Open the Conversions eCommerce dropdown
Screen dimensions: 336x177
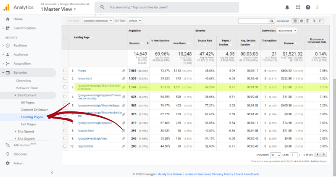[287, 31]
